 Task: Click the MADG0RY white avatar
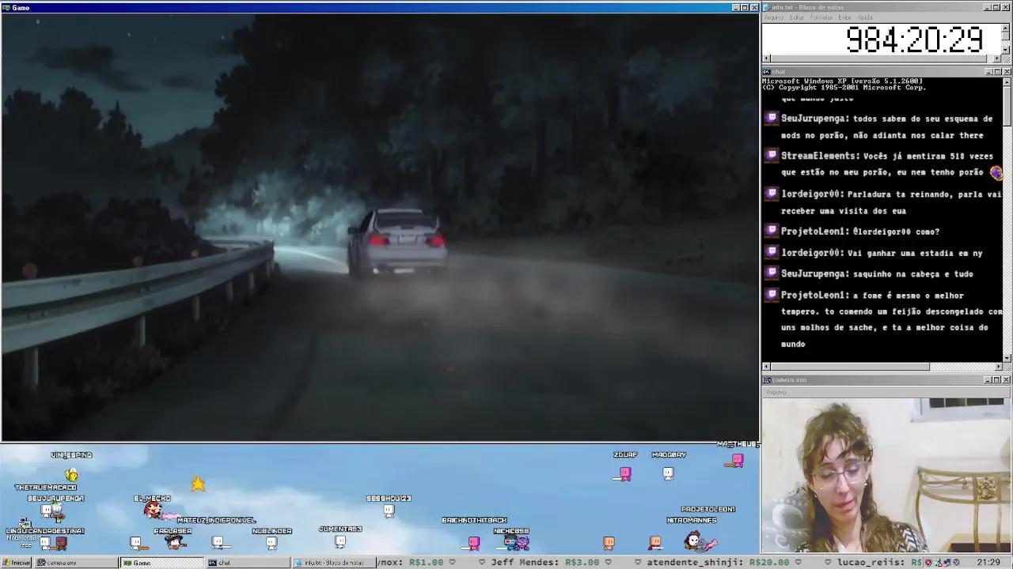[668, 473]
